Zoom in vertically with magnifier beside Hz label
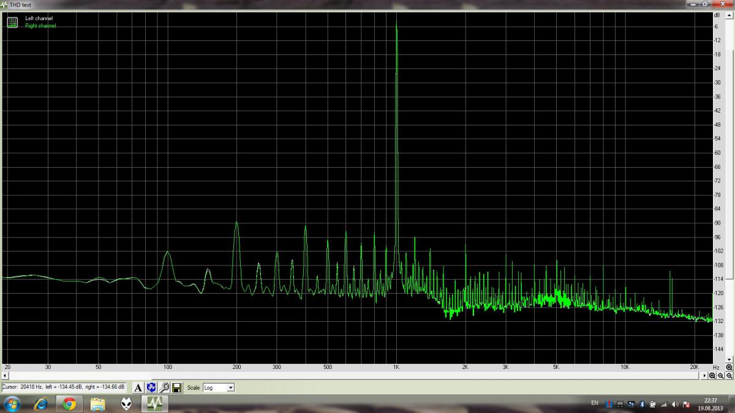Image resolution: width=735 pixels, height=413 pixels. coord(729,367)
